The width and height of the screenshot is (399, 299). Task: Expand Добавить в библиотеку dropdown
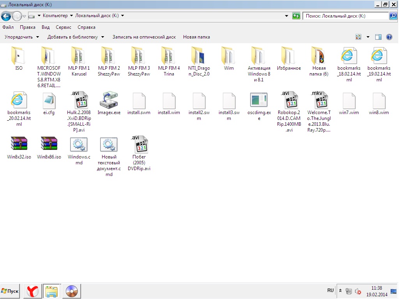76,37
